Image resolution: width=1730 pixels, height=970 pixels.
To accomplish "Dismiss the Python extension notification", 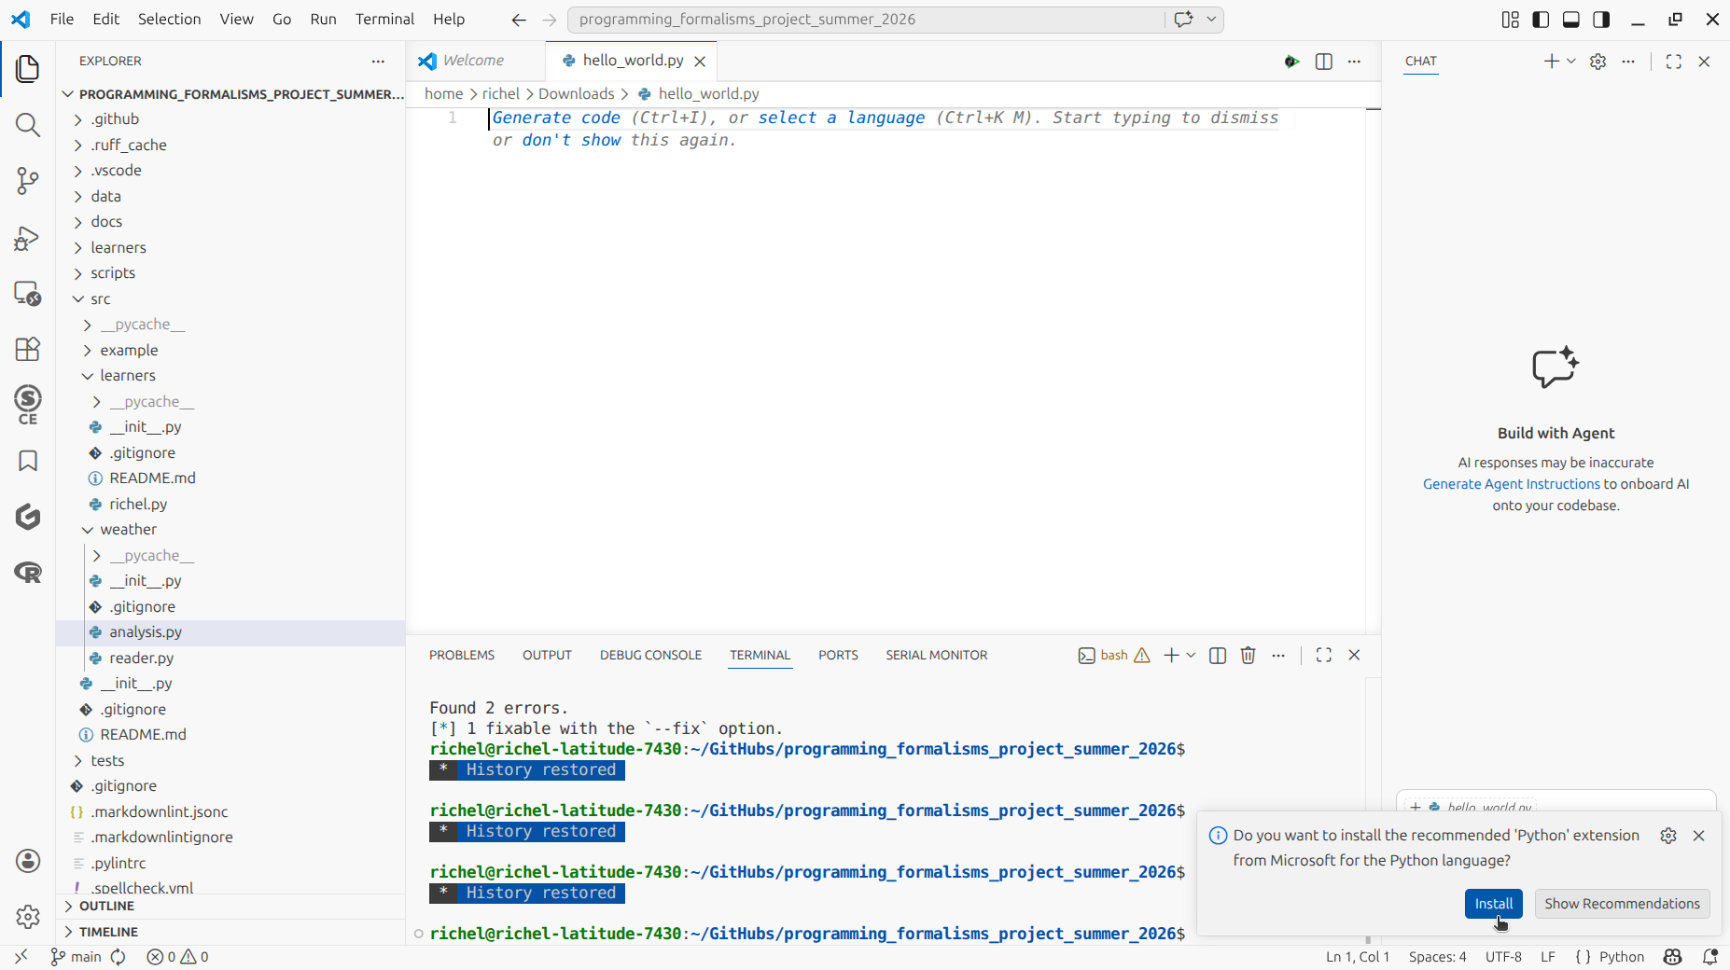I will (1699, 836).
